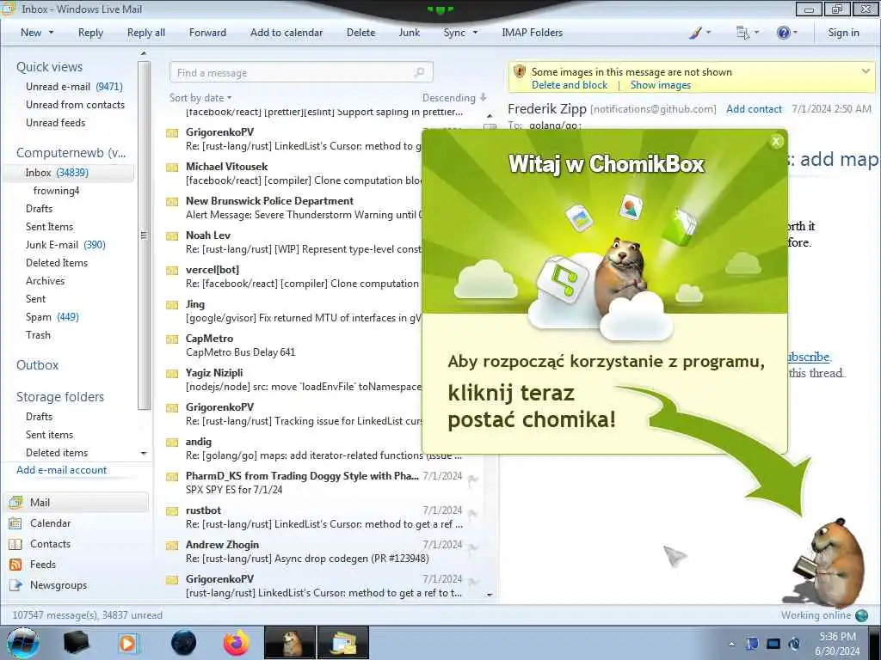881x660 pixels.
Task: Click Reply in the toolbar
Action: pos(90,33)
